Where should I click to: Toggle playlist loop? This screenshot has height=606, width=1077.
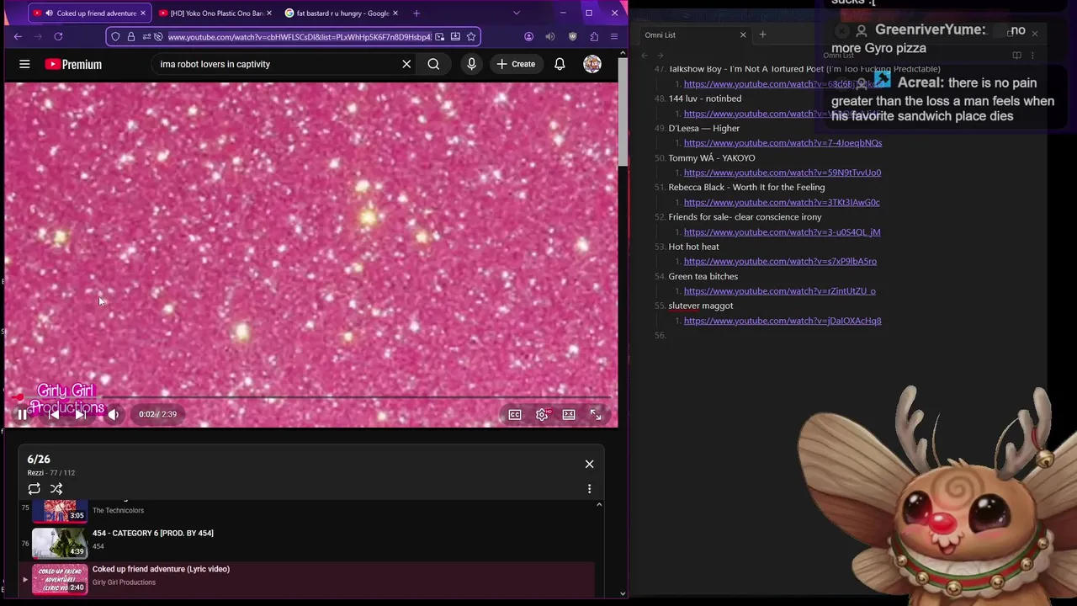pos(34,488)
